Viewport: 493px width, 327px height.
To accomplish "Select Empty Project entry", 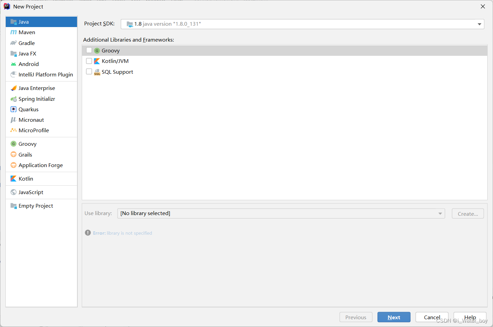I will tap(42, 206).
